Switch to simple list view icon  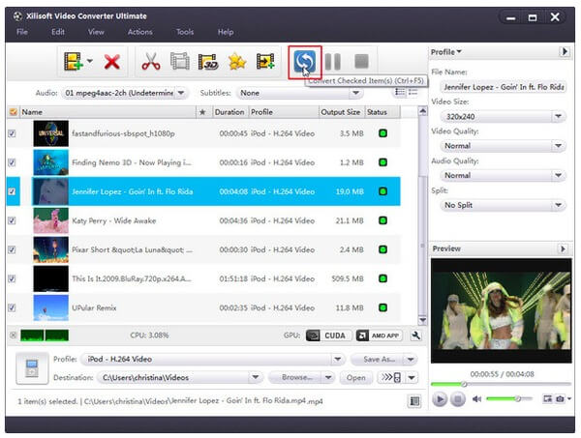pyautogui.click(x=413, y=93)
